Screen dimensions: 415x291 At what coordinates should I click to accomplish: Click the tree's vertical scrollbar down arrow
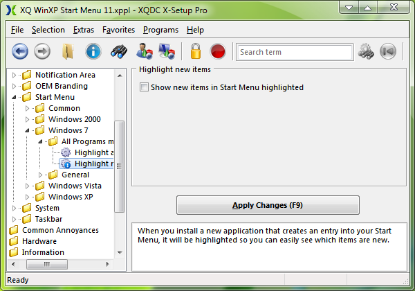120,253
